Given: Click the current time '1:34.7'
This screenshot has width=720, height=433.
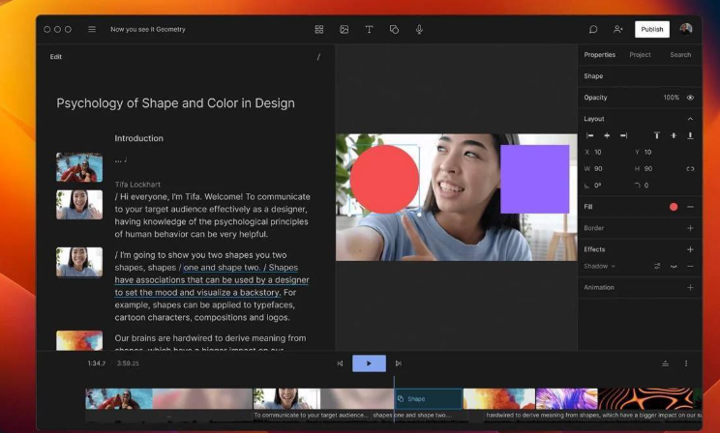Looking at the screenshot, I should pyautogui.click(x=97, y=363).
